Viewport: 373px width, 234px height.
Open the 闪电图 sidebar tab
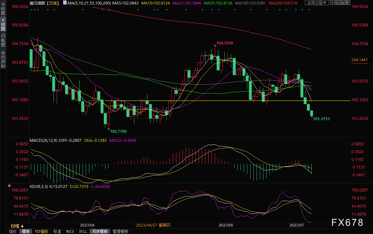coord(3,41)
